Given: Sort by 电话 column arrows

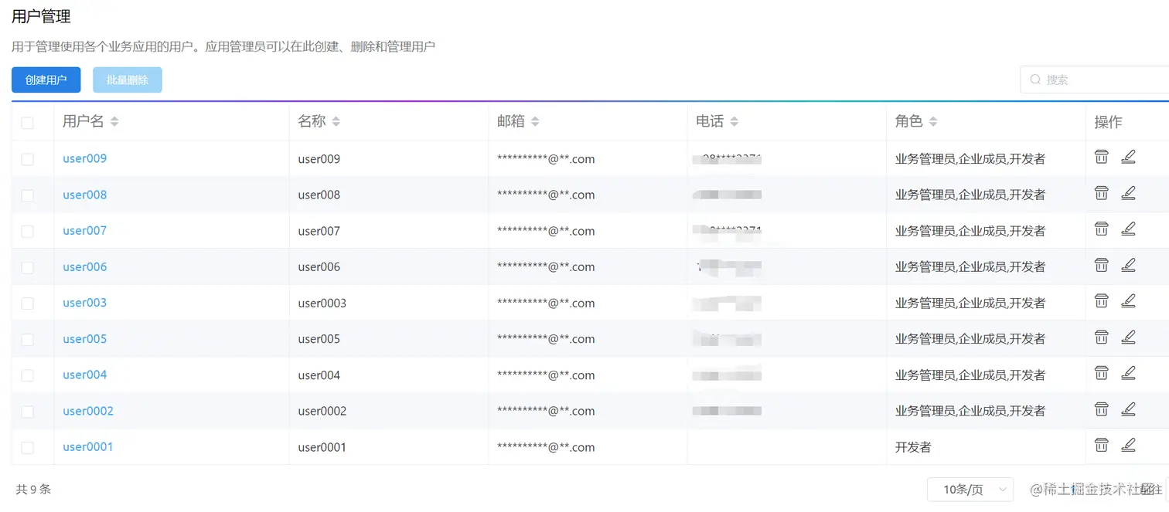Looking at the screenshot, I should click(x=734, y=122).
